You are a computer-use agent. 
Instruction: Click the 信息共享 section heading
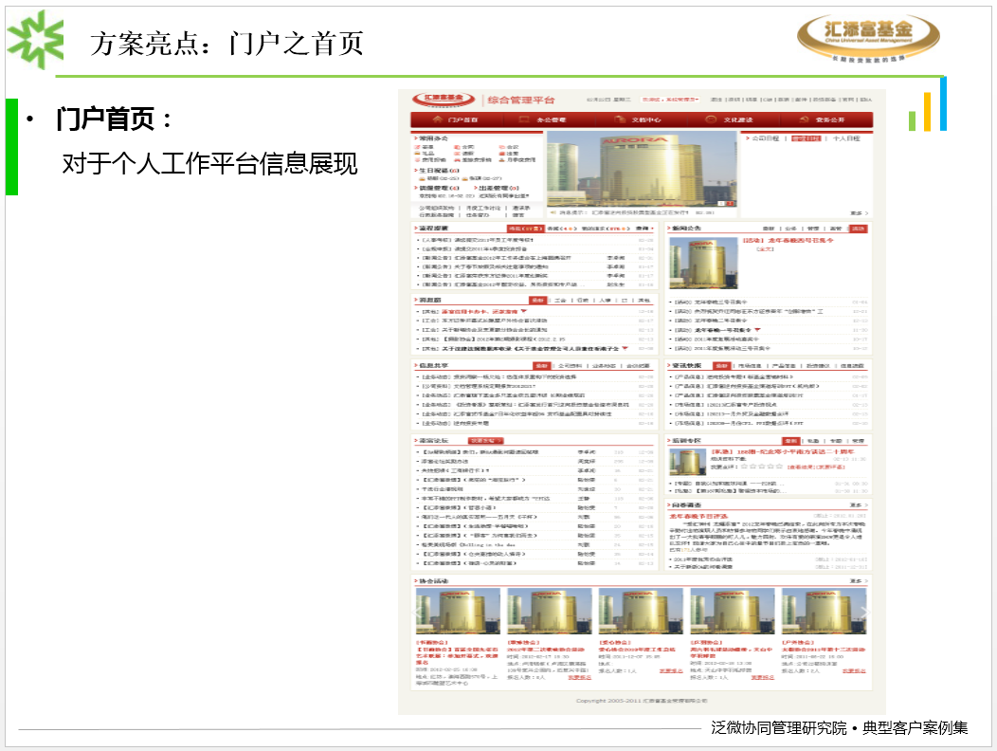click(x=433, y=366)
